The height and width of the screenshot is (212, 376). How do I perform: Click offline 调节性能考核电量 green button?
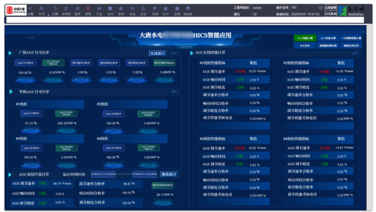tap(163, 185)
